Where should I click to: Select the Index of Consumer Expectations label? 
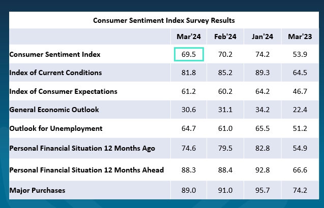pyautogui.click(x=64, y=91)
